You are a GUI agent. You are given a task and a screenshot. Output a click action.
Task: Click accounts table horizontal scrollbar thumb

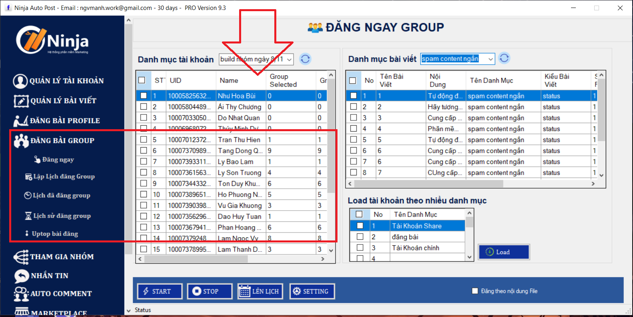click(196, 259)
